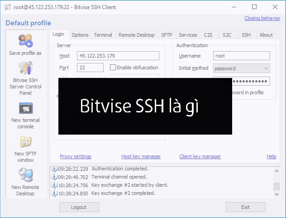The width and height of the screenshot is (286, 218).
Task: Click info icon beside Key exchange #2 completed
Action: (x=54, y=193)
